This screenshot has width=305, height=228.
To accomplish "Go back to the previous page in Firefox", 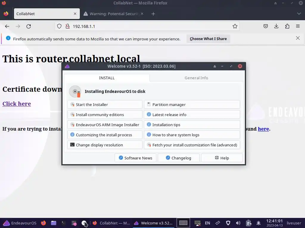I will click(x=7, y=26).
